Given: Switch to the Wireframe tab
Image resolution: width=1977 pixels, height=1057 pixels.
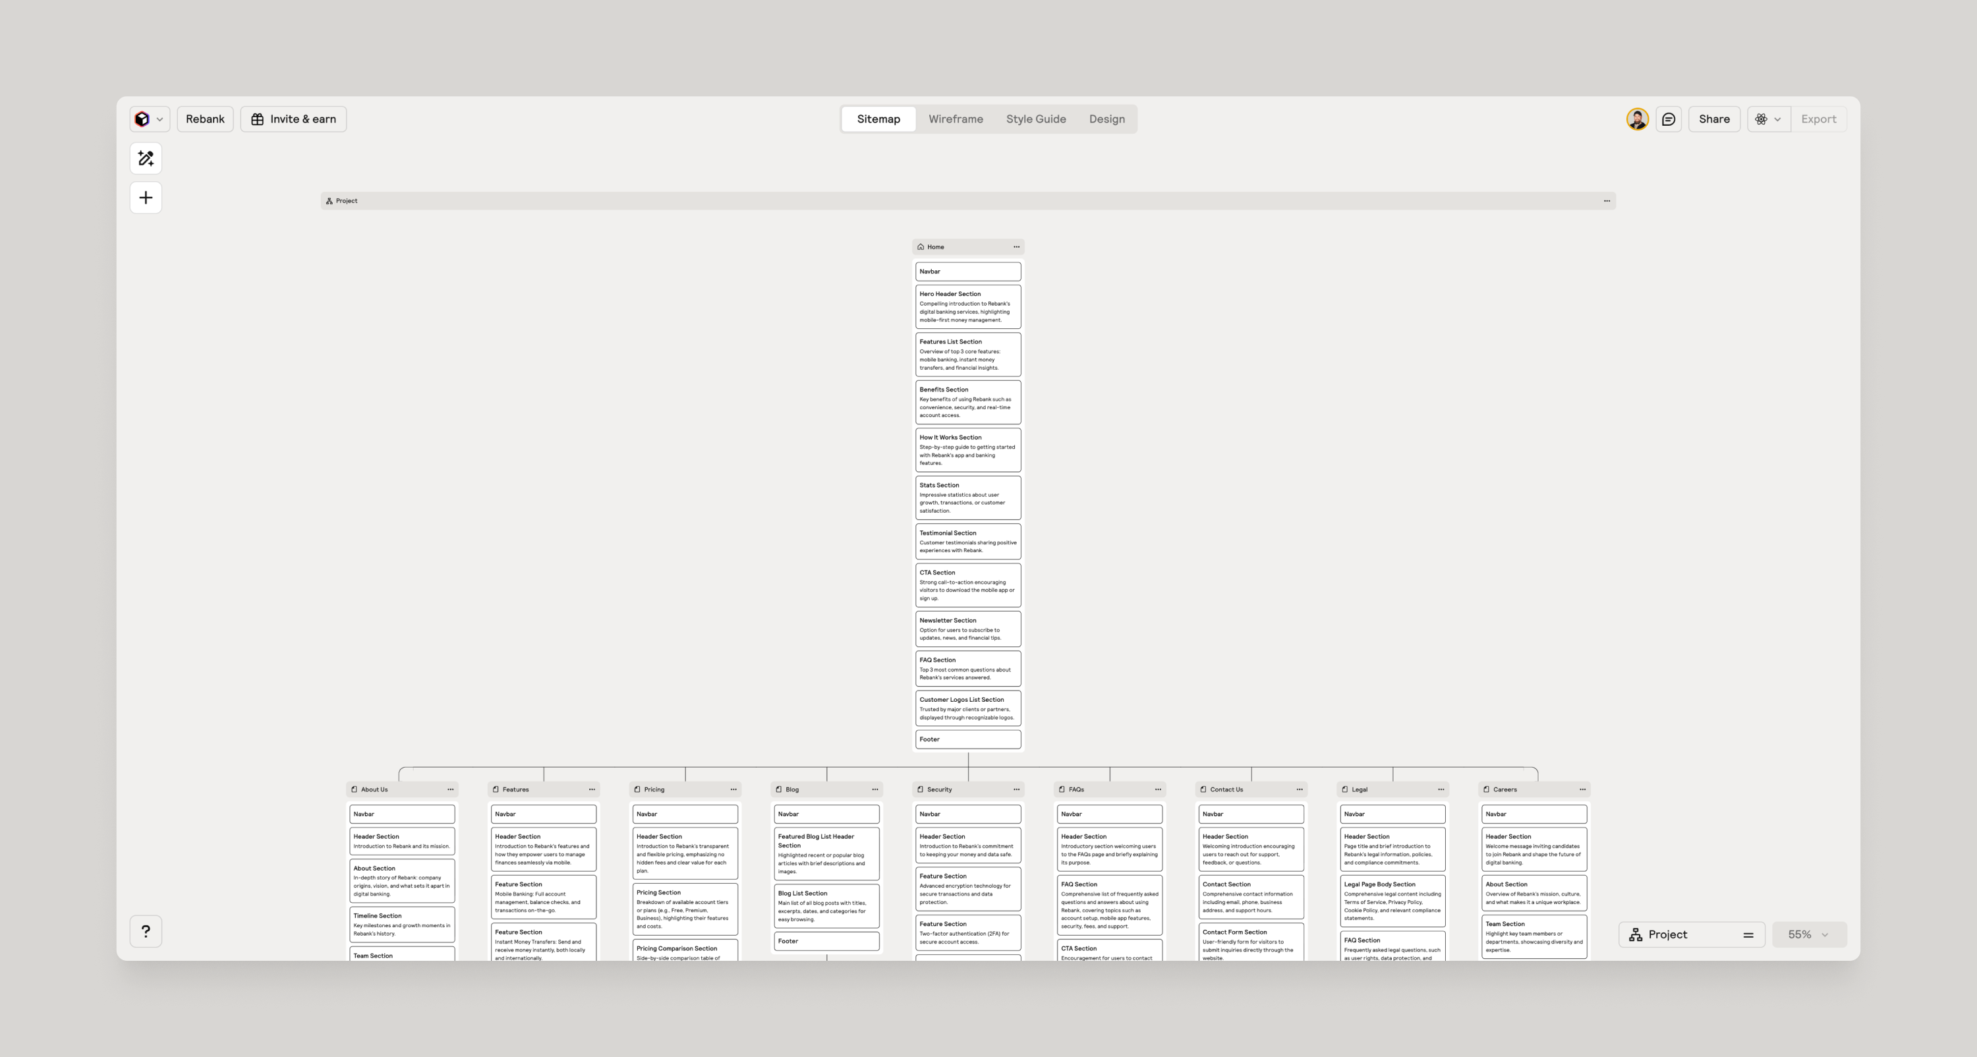Looking at the screenshot, I should (x=955, y=119).
